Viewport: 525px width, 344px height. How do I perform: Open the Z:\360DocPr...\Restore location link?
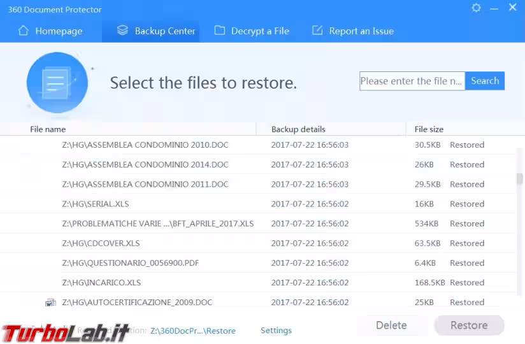(x=193, y=331)
